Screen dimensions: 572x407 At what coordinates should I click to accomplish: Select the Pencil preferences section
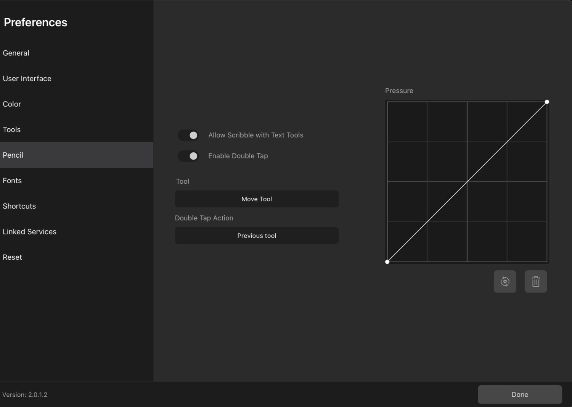(x=77, y=155)
